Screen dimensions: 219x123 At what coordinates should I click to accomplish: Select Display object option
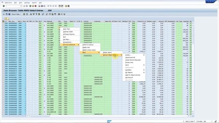pyautogui.click(x=111, y=52)
